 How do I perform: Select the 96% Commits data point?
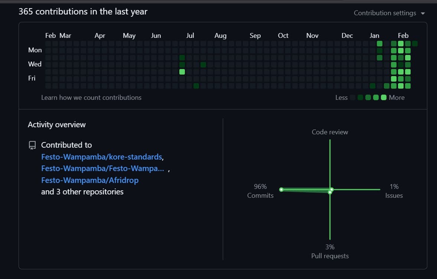282,190
